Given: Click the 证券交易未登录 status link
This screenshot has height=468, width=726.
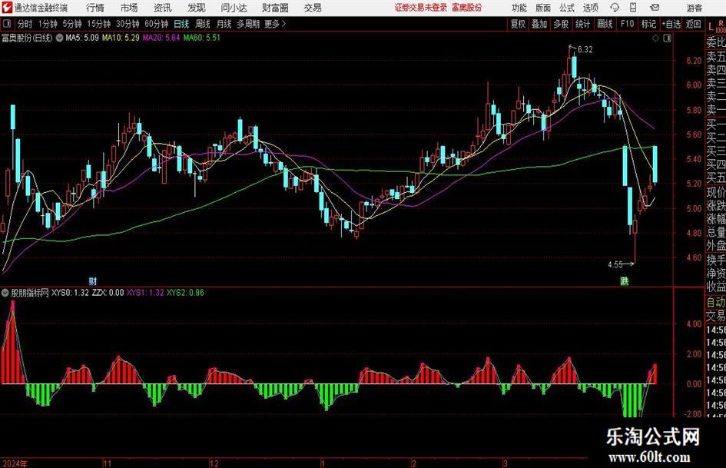Looking at the screenshot, I should 421,8.
